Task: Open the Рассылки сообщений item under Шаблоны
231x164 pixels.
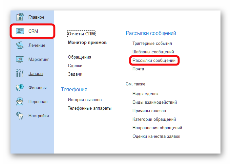Action: tap(154, 61)
